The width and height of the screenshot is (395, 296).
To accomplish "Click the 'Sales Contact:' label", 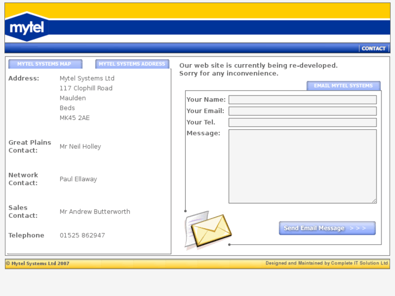I will 23,212.
